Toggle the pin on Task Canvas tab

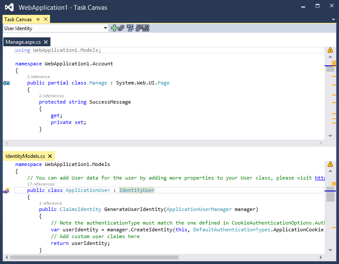tap(38, 20)
